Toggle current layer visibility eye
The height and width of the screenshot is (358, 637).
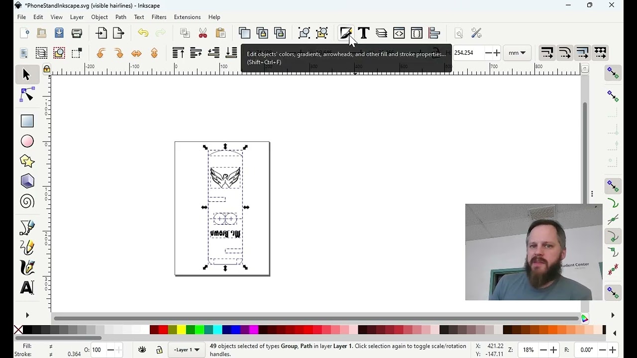pyautogui.click(x=142, y=350)
